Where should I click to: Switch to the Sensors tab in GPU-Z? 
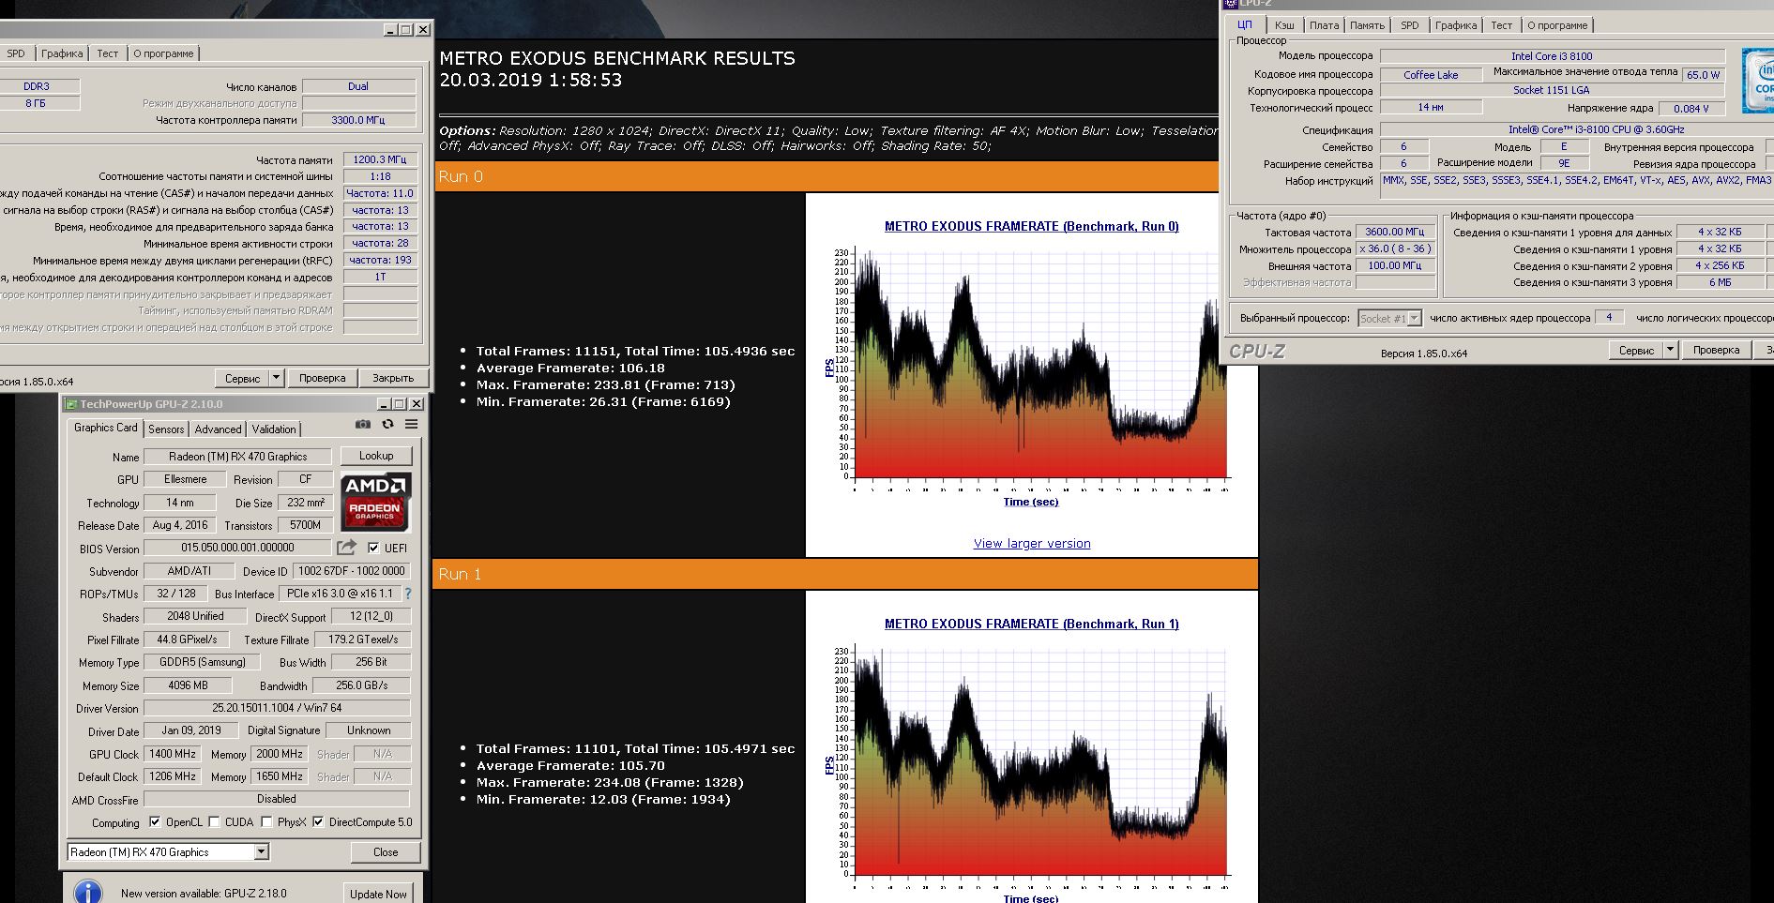pos(166,429)
